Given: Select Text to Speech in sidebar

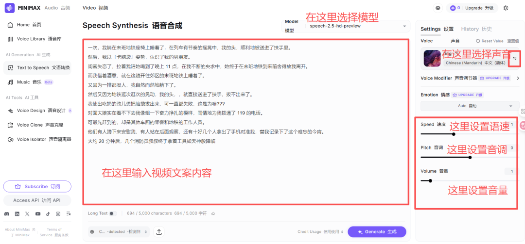Looking at the screenshot, I should 37,67.
